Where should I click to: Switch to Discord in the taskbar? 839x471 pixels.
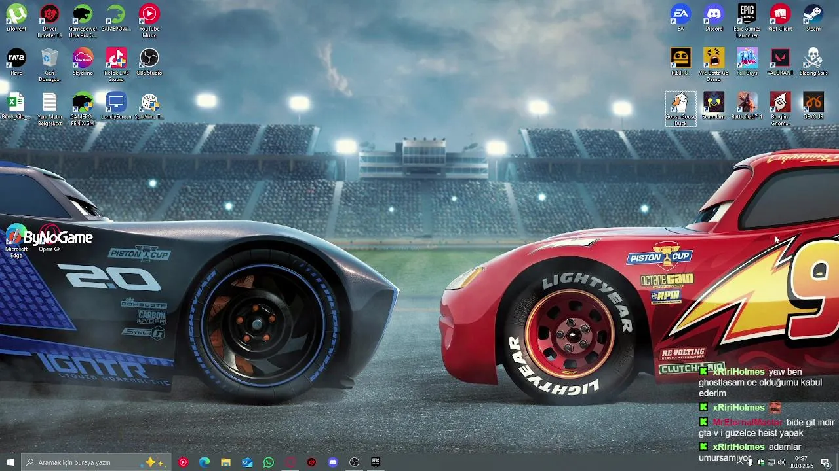(x=333, y=462)
